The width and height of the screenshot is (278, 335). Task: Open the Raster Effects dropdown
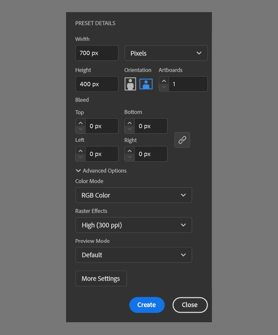click(133, 225)
